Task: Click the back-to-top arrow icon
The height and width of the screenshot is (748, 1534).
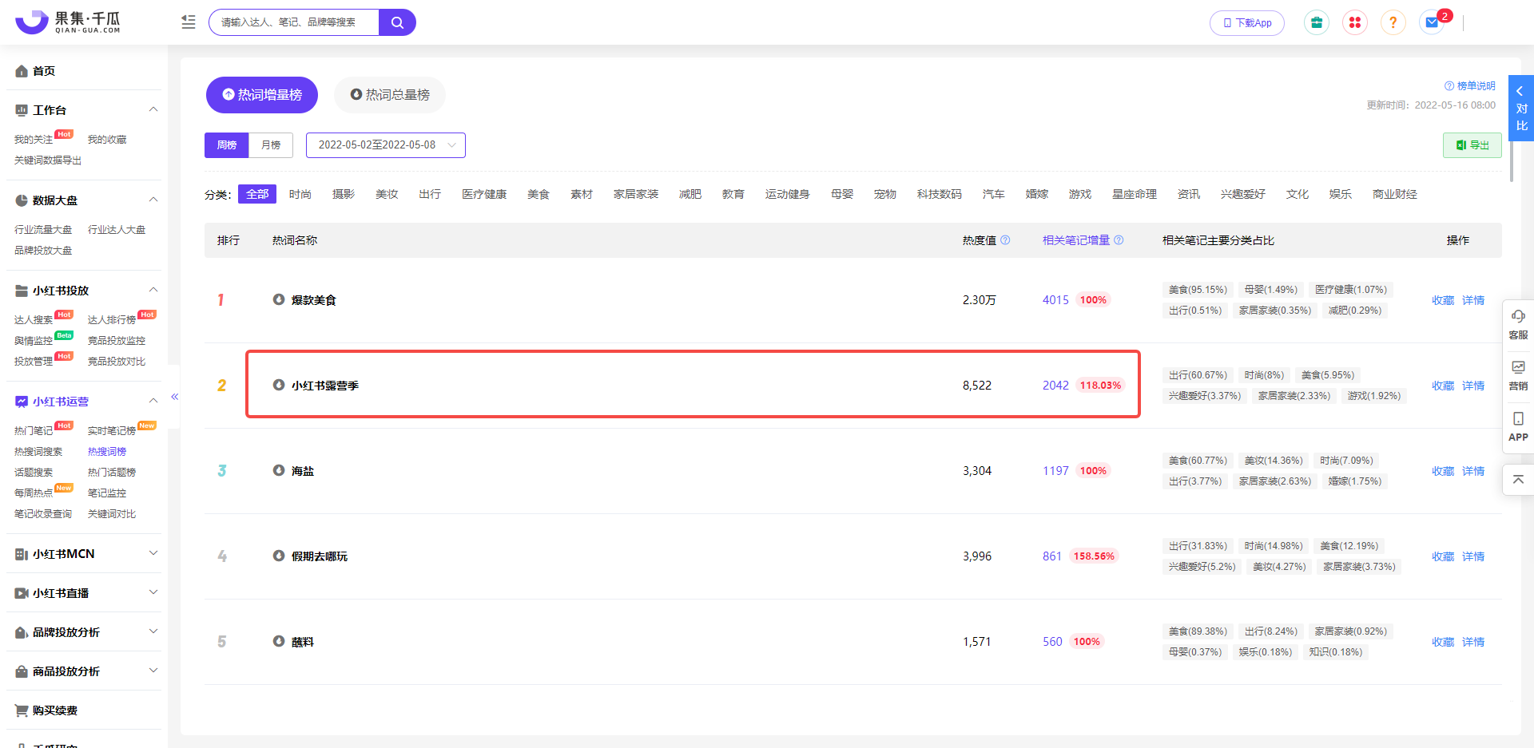Action: point(1518,480)
